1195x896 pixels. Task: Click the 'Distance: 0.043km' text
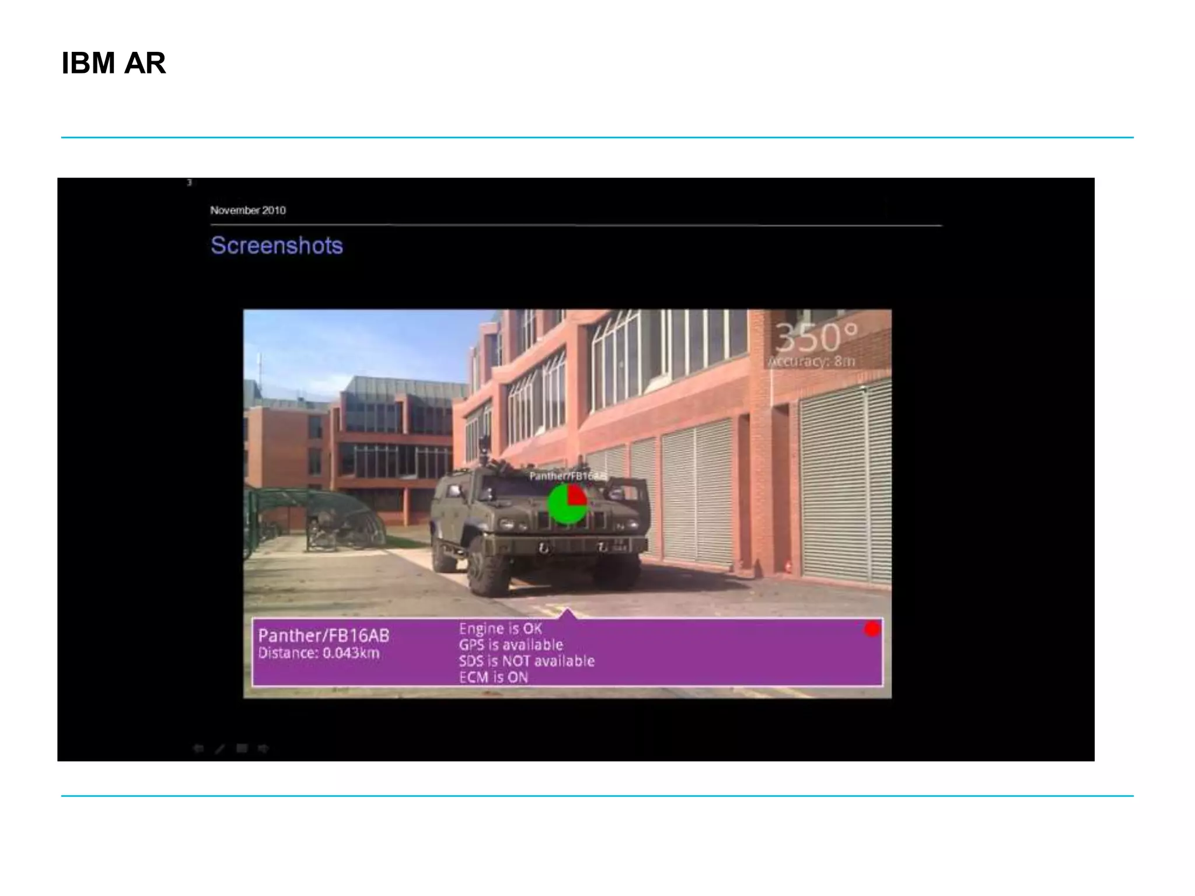click(x=319, y=653)
